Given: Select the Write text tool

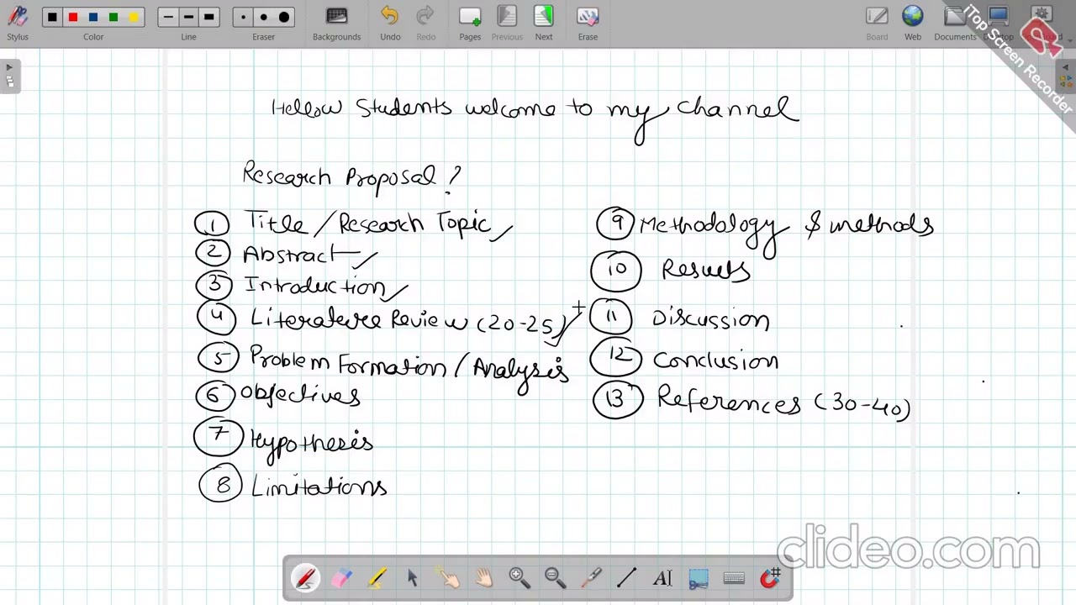Looking at the screenshot, I should 662,578.
